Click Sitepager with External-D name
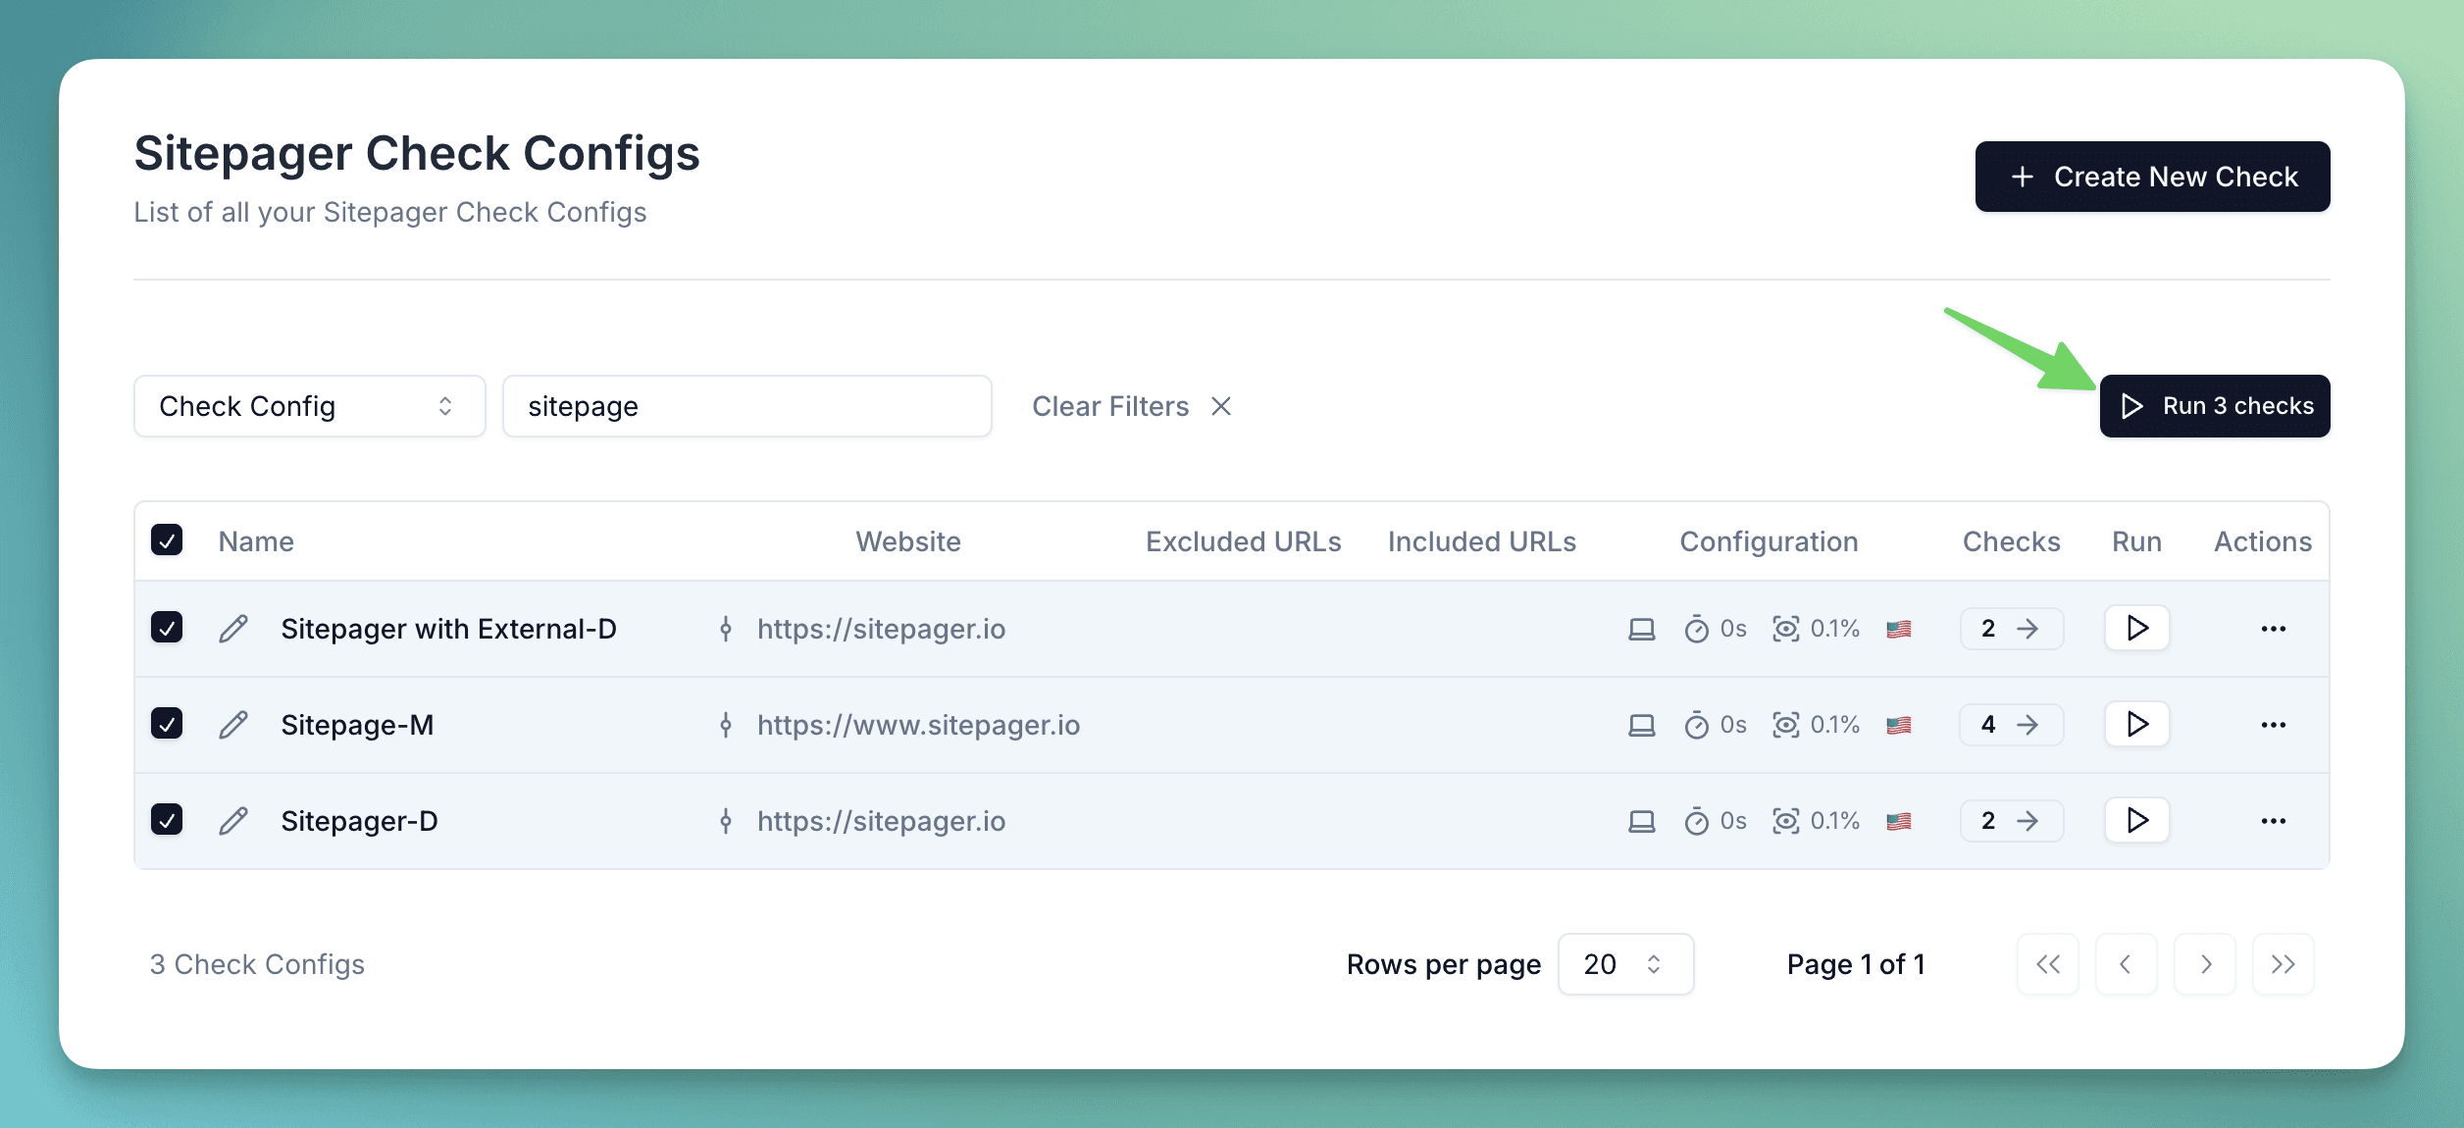 [448, 629]
